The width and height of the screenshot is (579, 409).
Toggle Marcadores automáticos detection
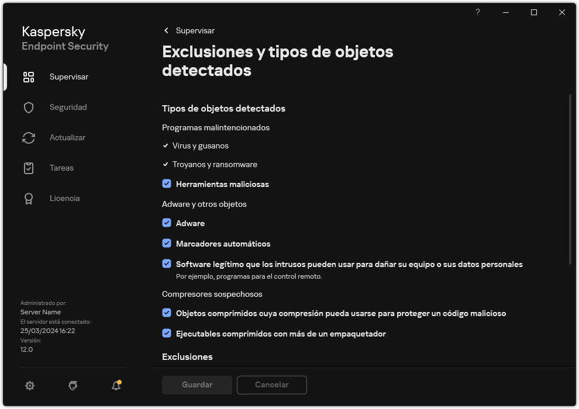167,243
